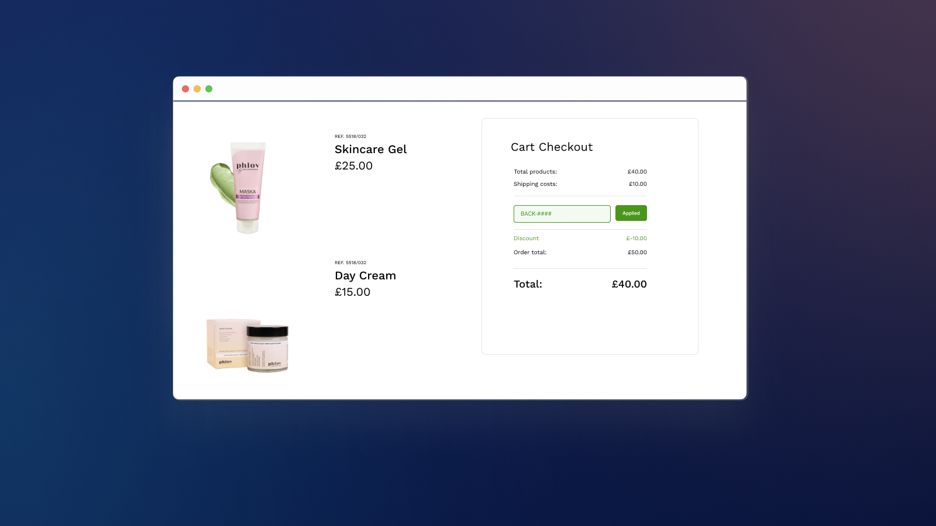The width and height of the screenshot is (936, 526).
Task: Click the REF. 5518/032 above Day Cream
Action: point(350,263)
